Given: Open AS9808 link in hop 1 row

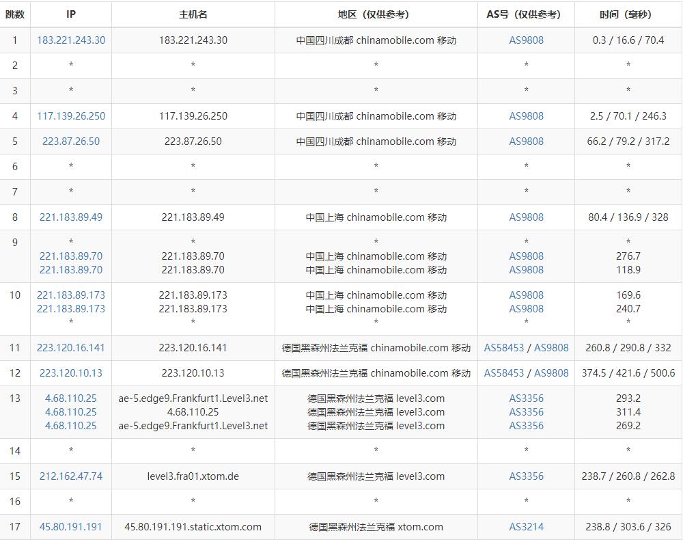Looking at the screenshot, I should [526, 40].
